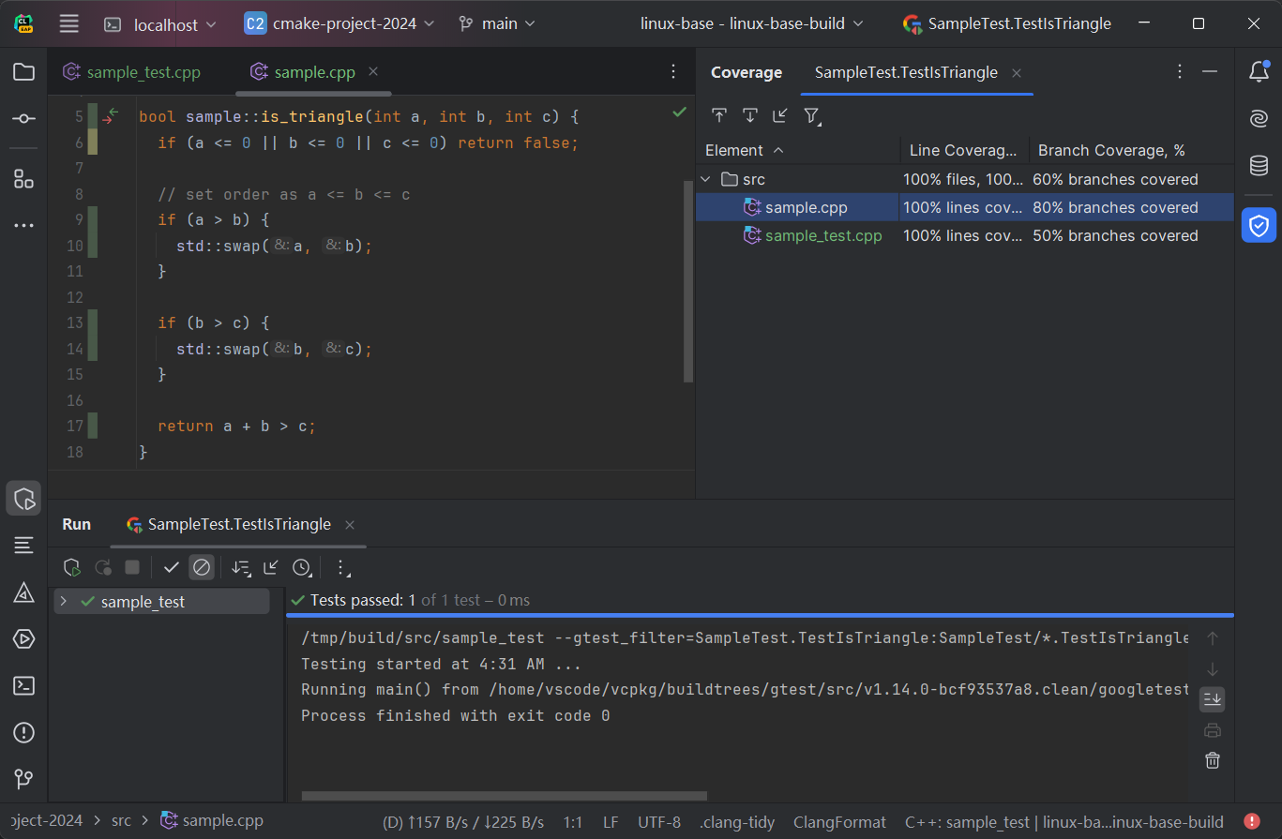This screenshot has height=839, width=1282.
Task: Open the AI Assistant spiral icon
Action: tap(1259, 119)
